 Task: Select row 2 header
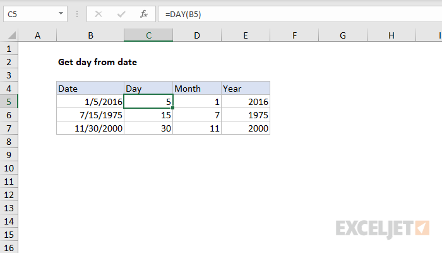[9, 62]
